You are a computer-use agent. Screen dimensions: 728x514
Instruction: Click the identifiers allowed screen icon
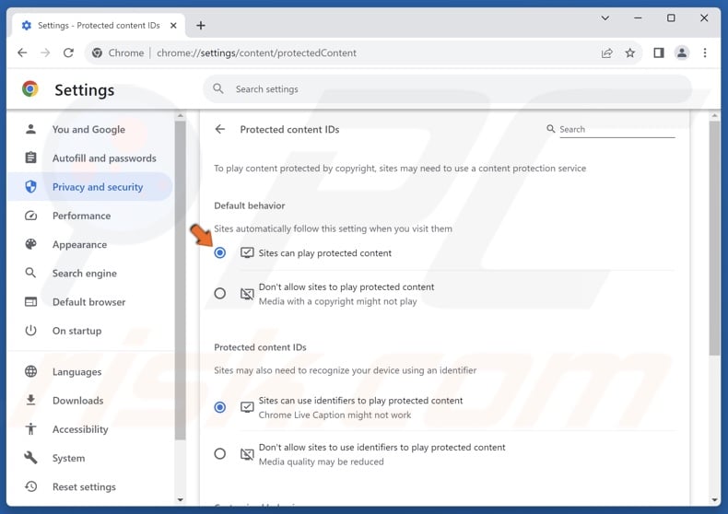coord(247,407)
